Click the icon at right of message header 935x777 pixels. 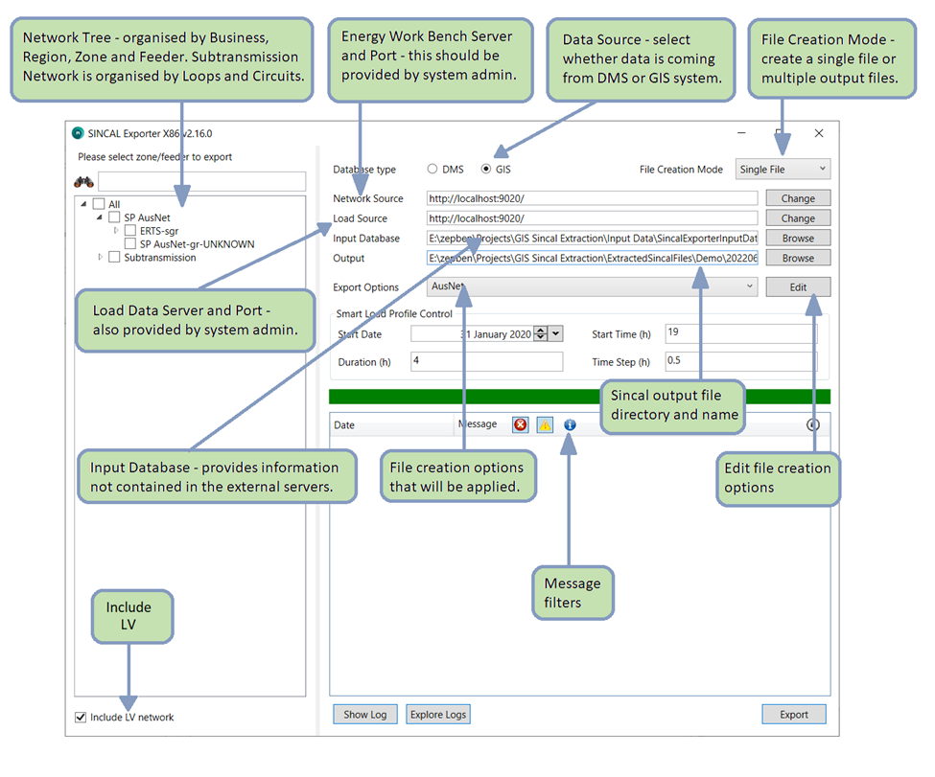pos(813,424)
